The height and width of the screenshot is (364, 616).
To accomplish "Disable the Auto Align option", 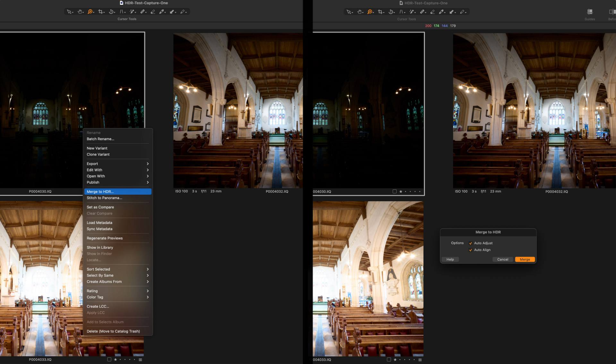I will point(471,250).
